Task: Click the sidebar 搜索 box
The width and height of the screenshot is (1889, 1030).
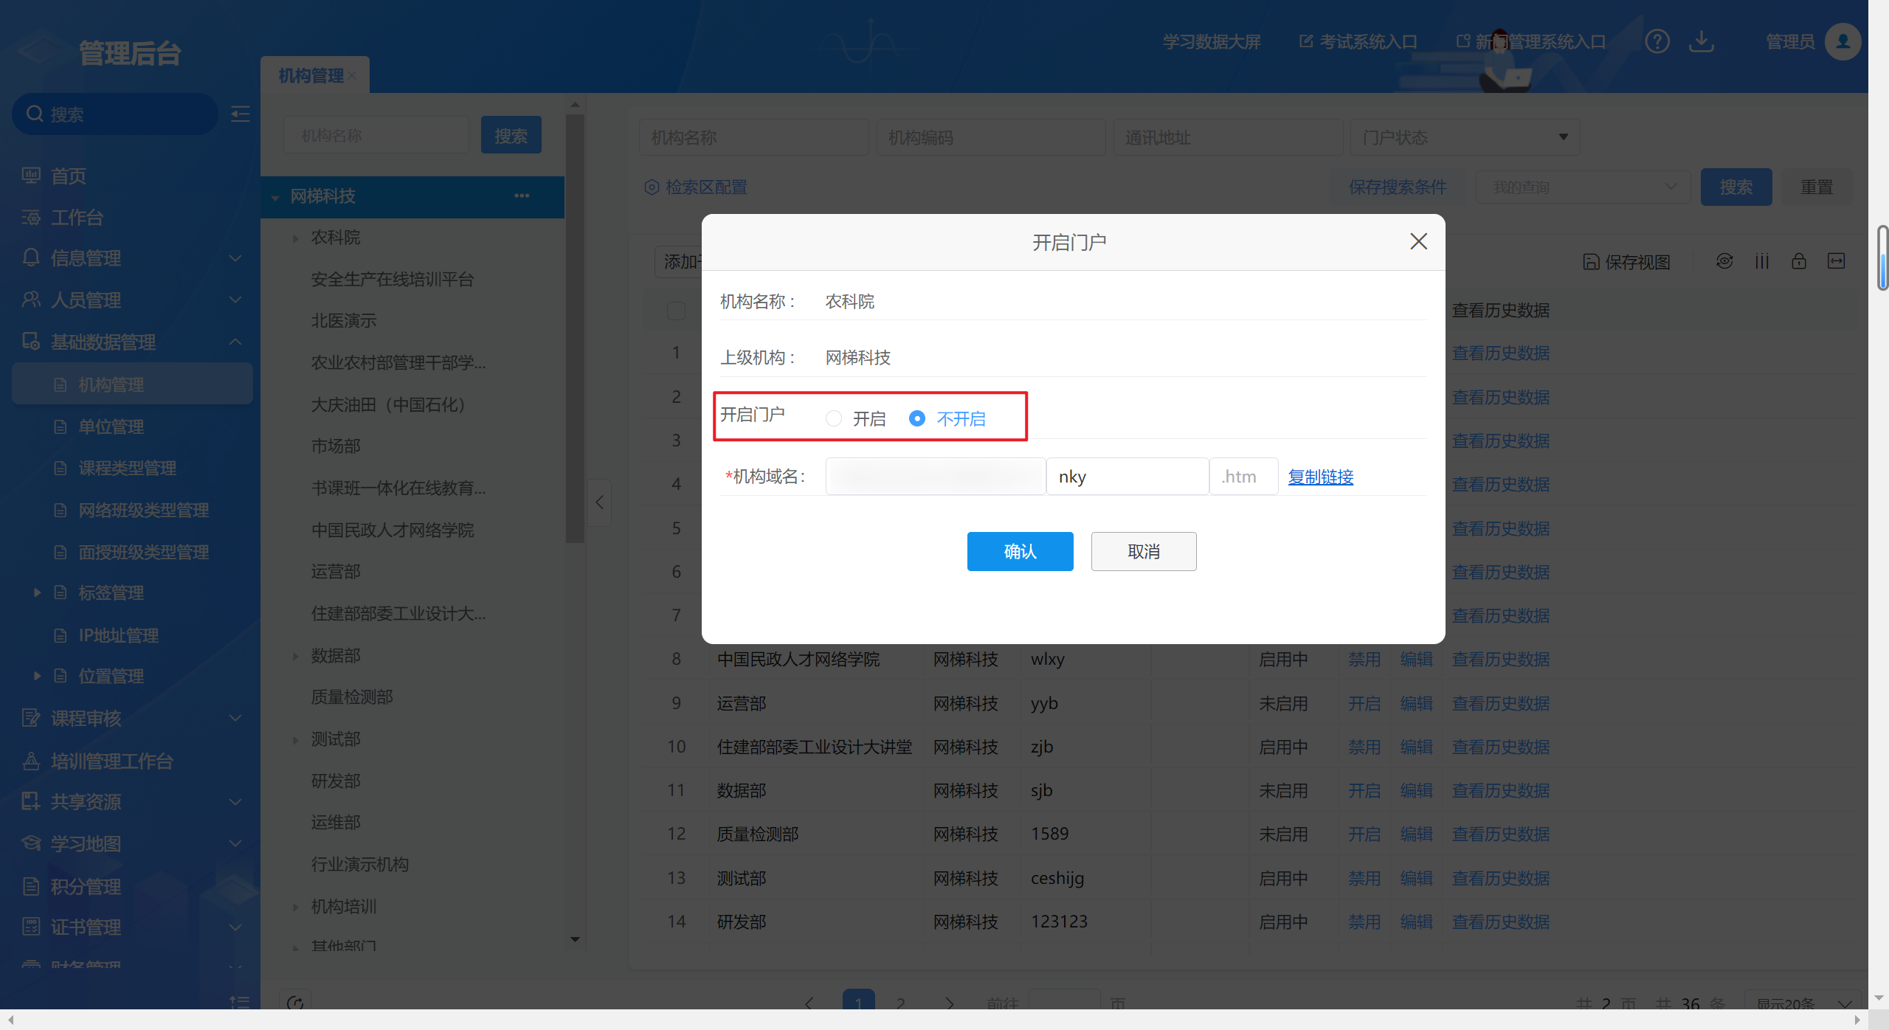Action: tap(115, 114)
